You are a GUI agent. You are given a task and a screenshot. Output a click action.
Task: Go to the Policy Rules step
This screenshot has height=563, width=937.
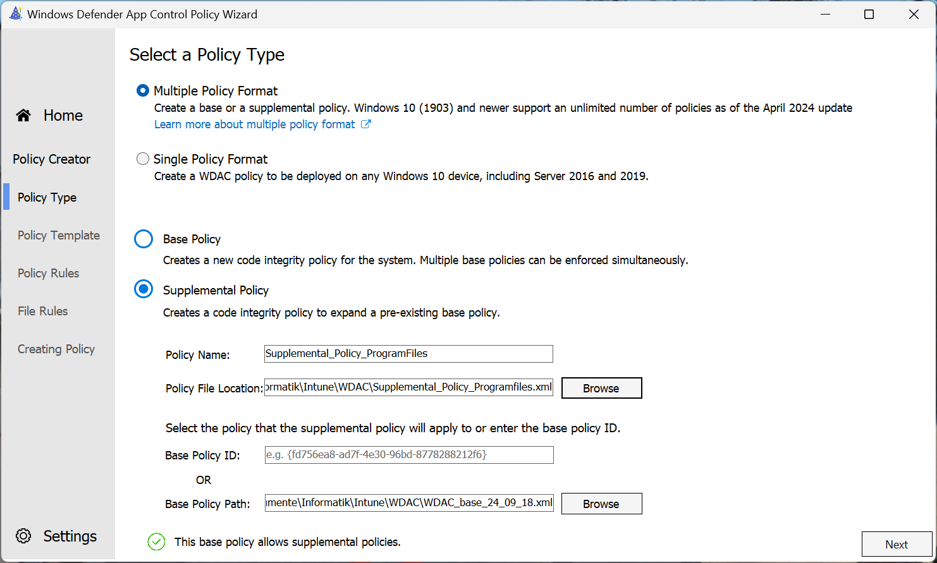(x=49, y=273)
